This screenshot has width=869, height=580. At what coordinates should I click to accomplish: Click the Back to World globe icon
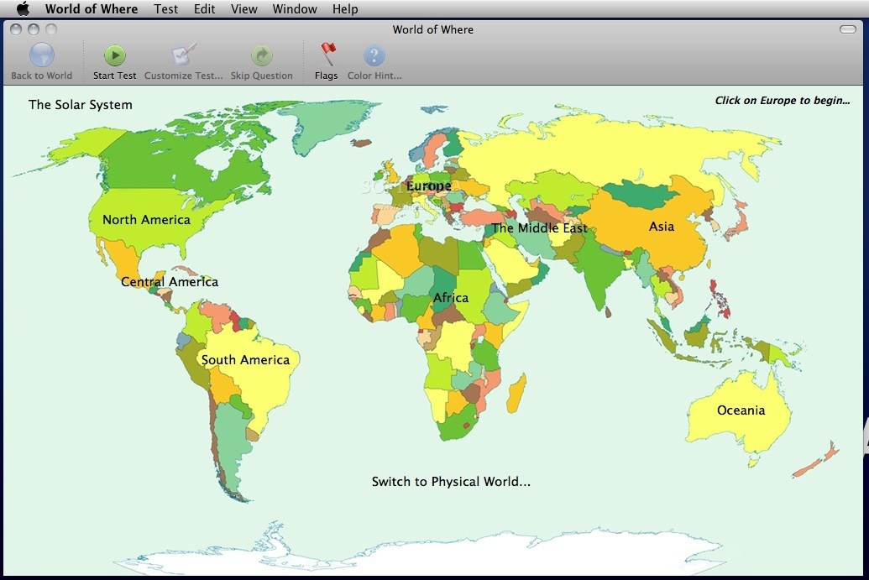tap(42, 55)
